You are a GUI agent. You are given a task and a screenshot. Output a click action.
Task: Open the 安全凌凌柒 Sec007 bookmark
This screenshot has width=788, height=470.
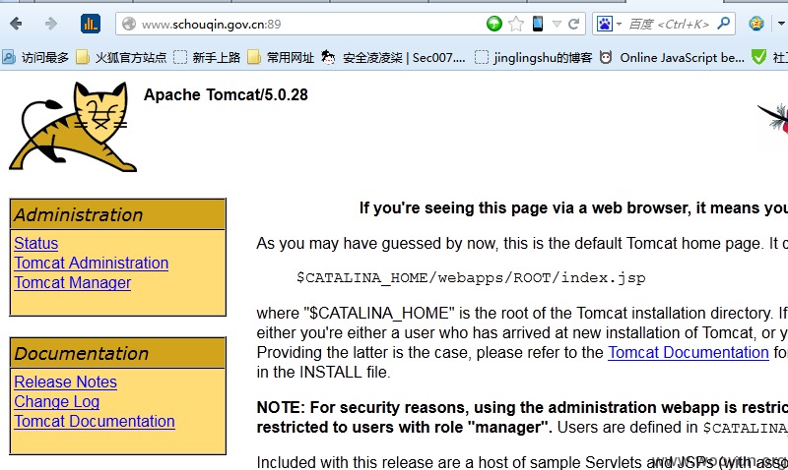(x=393, y=58)
